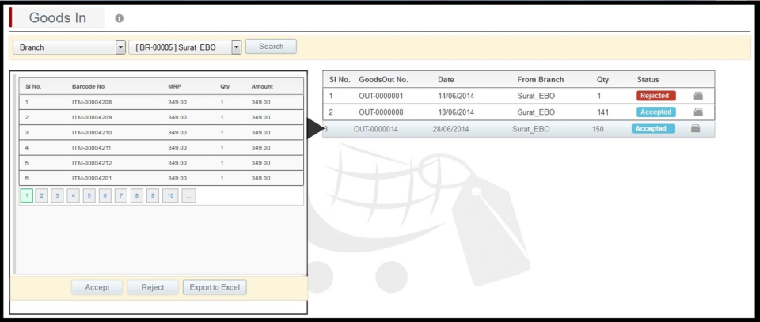Click Barcode No column header

tap(88, 86)
